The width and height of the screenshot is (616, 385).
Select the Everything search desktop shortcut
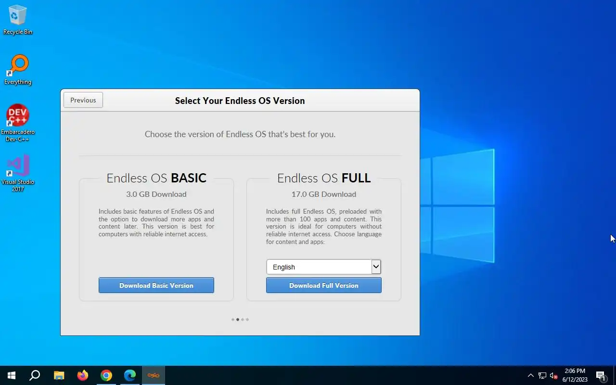[18, 70]
